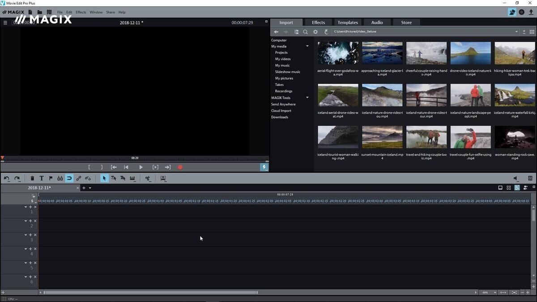Click the set chapter marker flag icon
The height and width of the screenshot is (302, 537).
pos(51,179)
